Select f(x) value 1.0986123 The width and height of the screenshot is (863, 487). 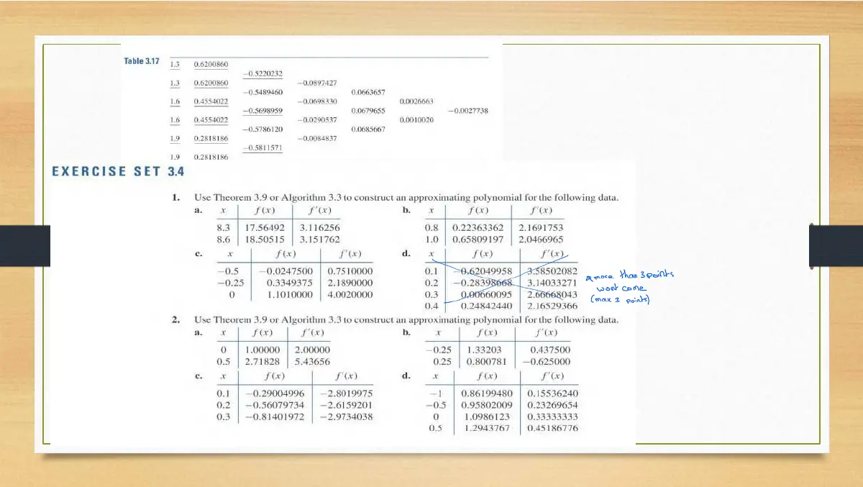click(x=488, y=417)
